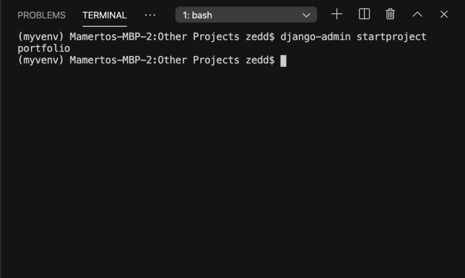Kill the terminal with the trash icon
465x278 pixels.
point(390,14)
